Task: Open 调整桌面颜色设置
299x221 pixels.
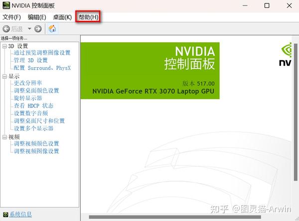Action: click(x=36, y=91)
